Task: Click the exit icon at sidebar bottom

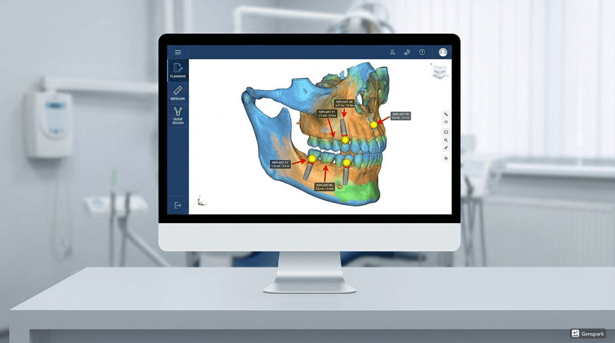Action: click(x=178, y=205)
